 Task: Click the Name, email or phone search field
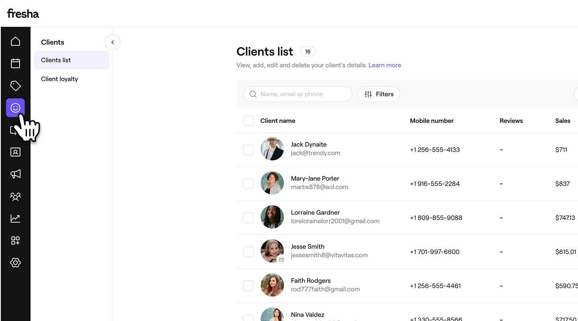pyautogui.click(x=298, y=94)
